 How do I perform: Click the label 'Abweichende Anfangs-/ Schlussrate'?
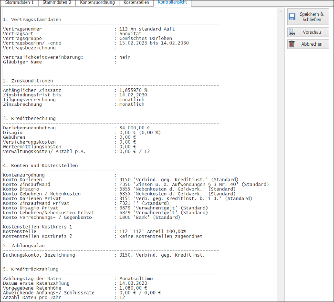[x=49, y=292]
